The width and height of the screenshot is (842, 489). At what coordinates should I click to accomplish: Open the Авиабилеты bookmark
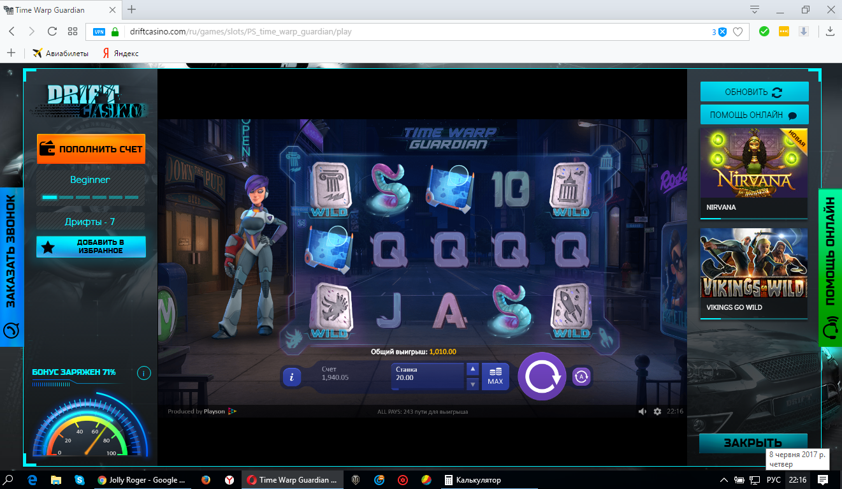pos(61,54)
